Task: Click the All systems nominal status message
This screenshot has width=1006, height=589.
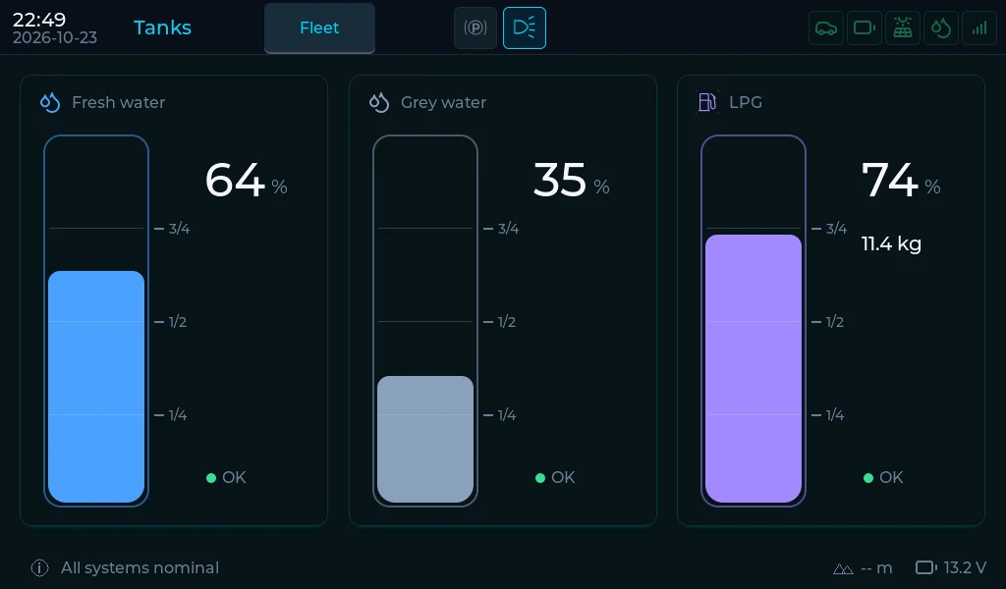Action: point(140,567)
